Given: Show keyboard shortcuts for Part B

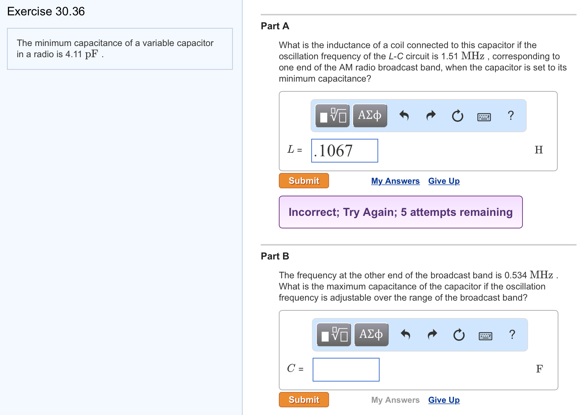Looking at the screenshot, I should pyautogui.click(x=486, y=336).
